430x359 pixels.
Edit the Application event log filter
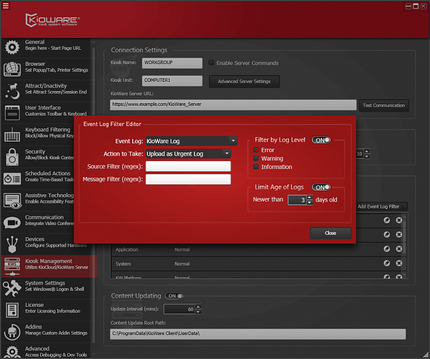click(x=386, y=249)
